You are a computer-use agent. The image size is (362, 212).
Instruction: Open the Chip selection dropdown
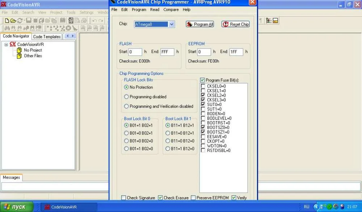172,24
